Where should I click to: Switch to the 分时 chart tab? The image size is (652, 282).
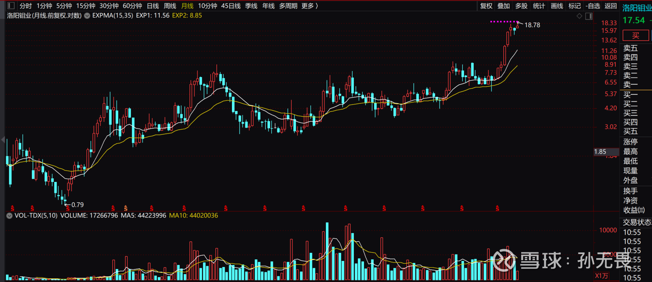click(x=26, y=6)
